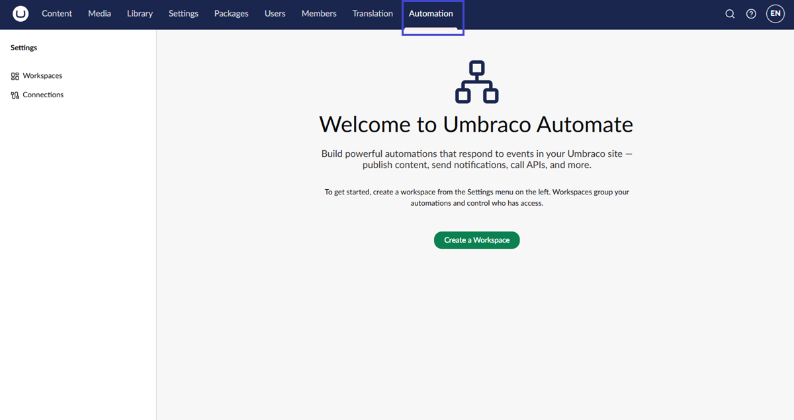The width and height of the screenshot is (794, 420).
Task: Click the Welcome to Umbraco Automate heading
Action: tap(476, 124)
